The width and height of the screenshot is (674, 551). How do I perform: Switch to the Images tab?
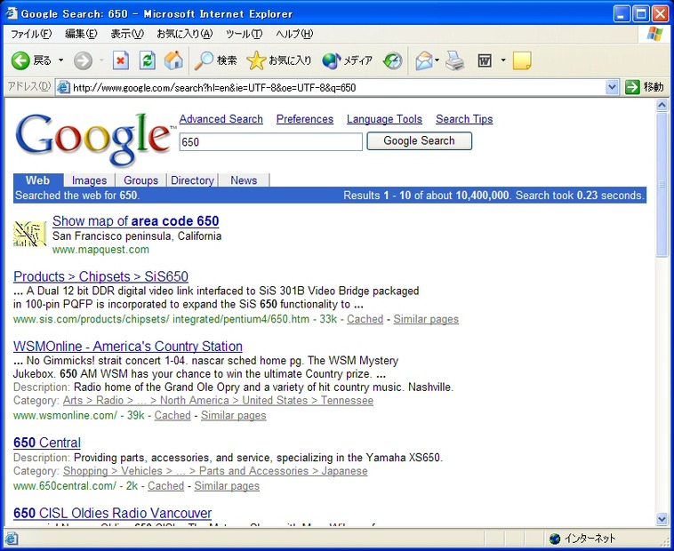pyautogui.click(x=90, y=180)
